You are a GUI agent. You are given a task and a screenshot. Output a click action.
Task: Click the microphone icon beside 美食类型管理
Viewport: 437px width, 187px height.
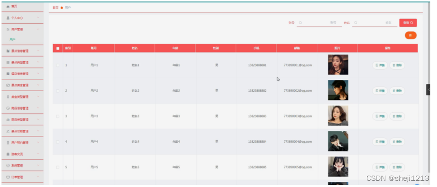pos(8,97)
